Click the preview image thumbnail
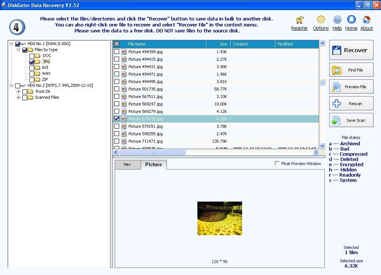381x275 pixels. coord(220,218)
